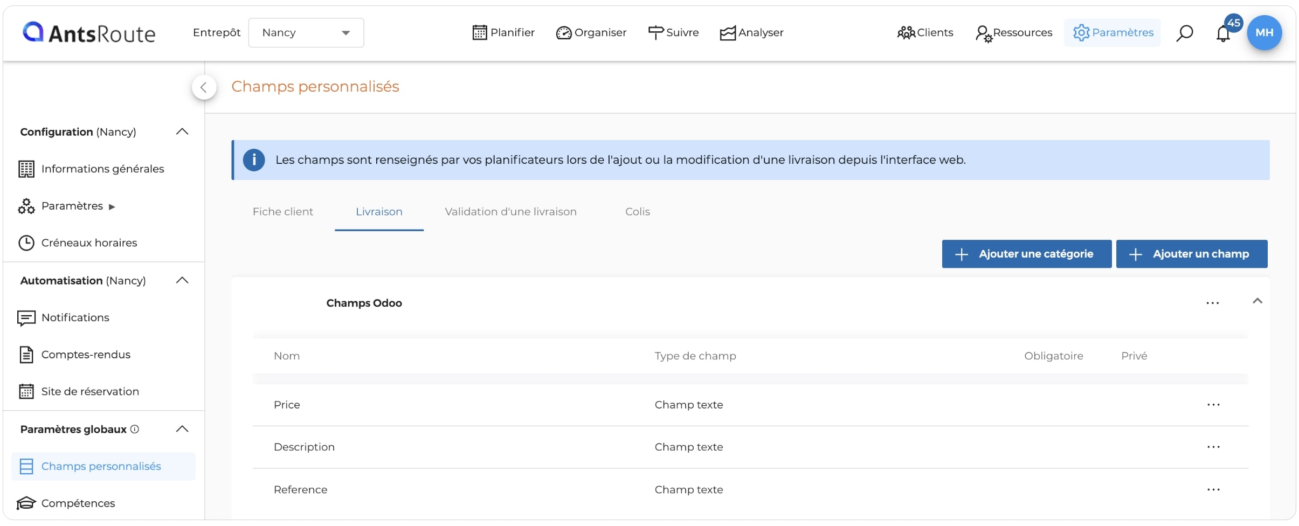Click Ajouter un champ button
1299x526 pixels.
pyautogui.click(x=1192, y=254)
